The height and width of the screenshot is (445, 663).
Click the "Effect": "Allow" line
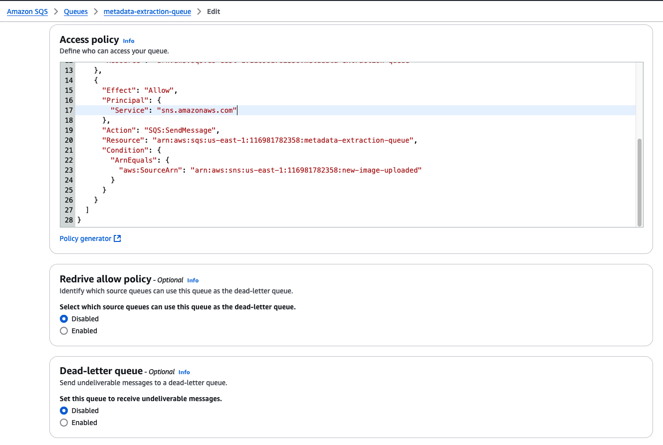coord(140,90)
